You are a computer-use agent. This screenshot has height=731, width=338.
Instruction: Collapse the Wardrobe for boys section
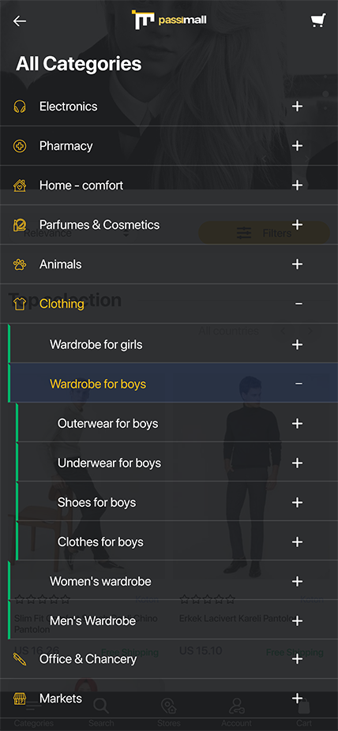(299, 384)
